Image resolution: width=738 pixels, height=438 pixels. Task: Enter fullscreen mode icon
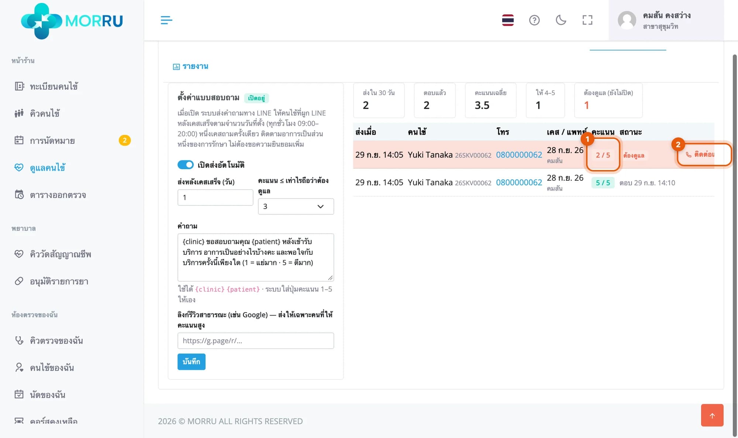(587, 20)
